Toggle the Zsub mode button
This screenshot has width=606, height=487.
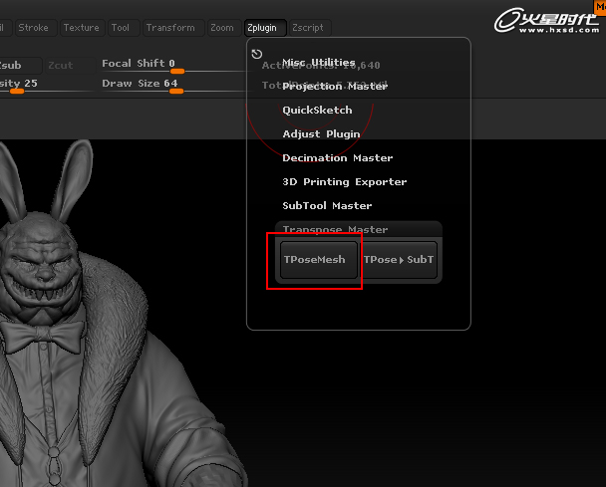(x=19, y=66)
